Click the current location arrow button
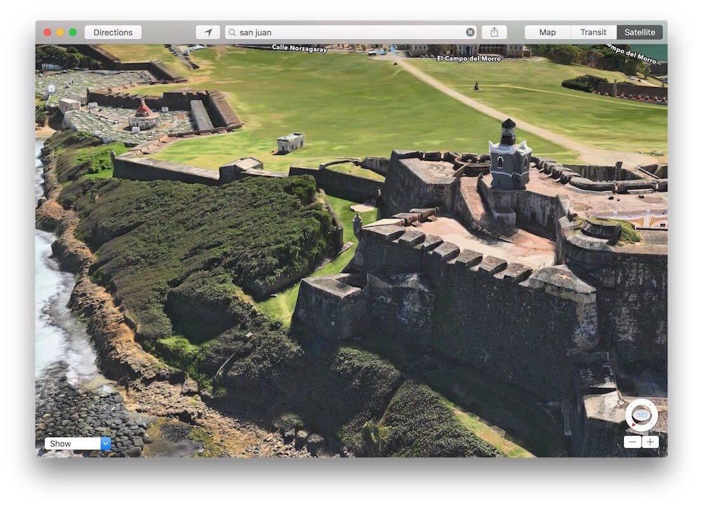Image resolution: width=703 pixels, height=508 pixels. click(207, 32)
